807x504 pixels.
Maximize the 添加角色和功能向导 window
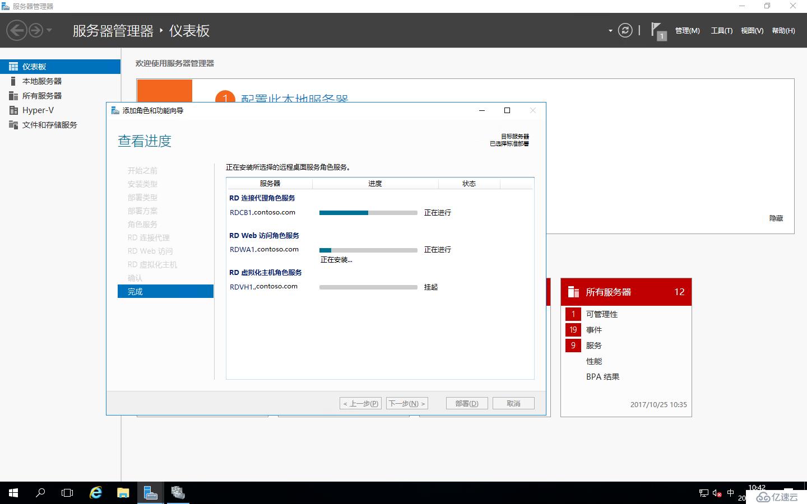pos(507,110)
